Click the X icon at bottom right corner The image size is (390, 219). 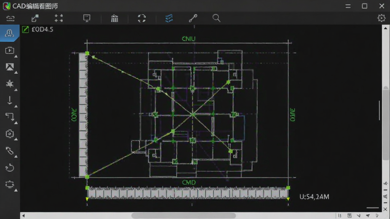(385, 209)
